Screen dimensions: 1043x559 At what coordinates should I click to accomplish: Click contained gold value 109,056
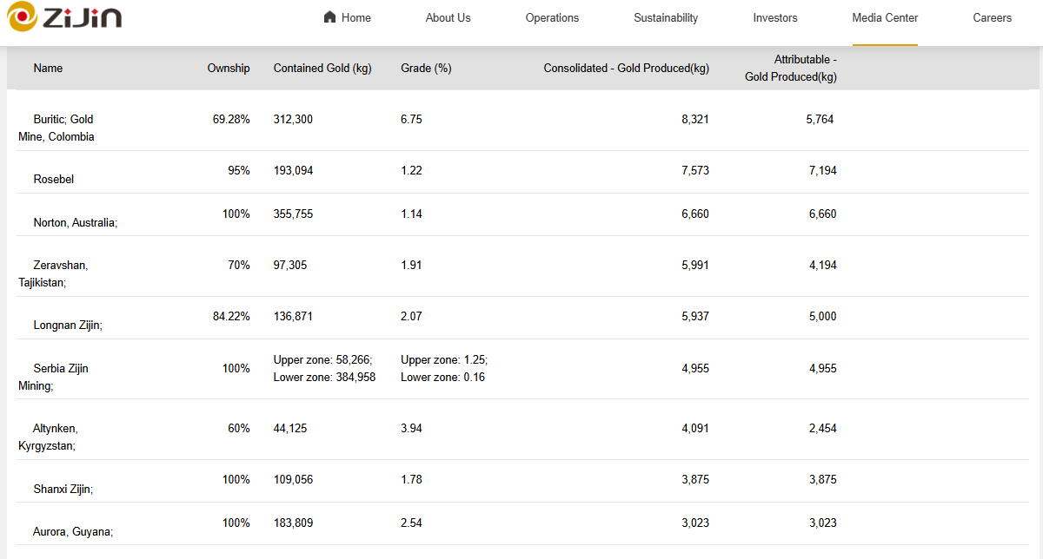(293, 479)
